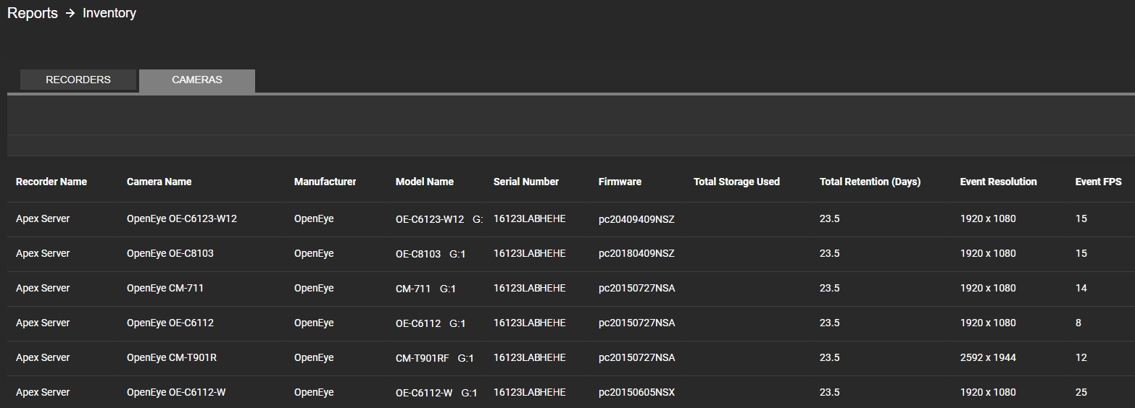Screen dimensions: 1135x408
Task: Click model name OE-C8103 cell
Action: pyautogui.click(x=418, y=254)
